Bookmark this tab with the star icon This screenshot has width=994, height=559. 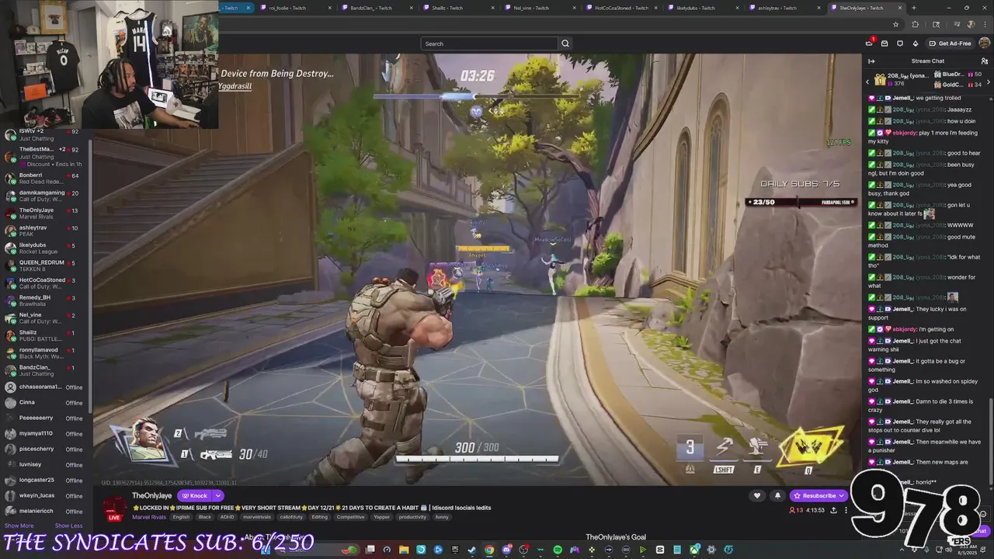click(896, 25)
